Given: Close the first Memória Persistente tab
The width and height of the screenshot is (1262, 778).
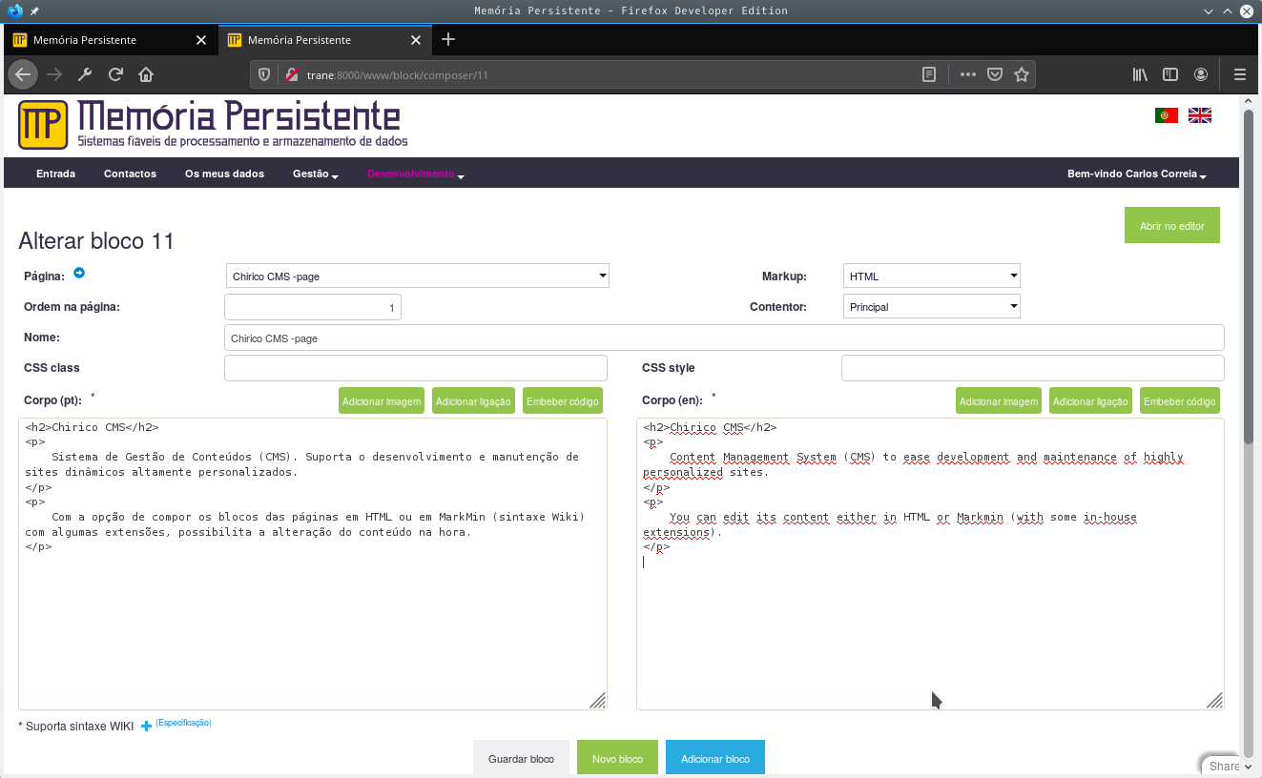Looking at the screenshot, I should 200,40.
